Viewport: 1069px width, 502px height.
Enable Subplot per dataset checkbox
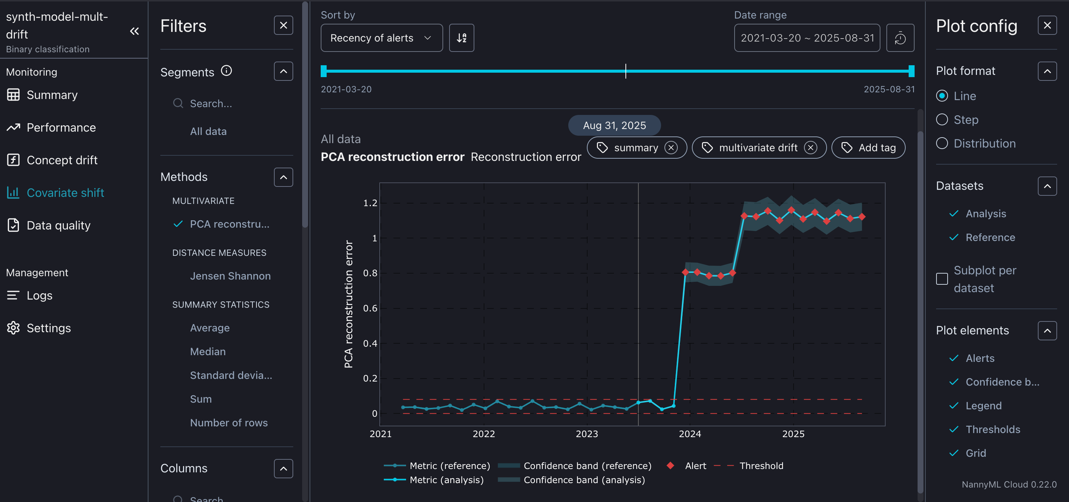coord(942,278)
